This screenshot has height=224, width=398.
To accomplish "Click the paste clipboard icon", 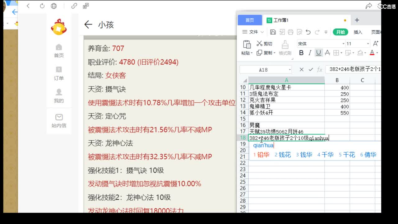I will click(x=247, y=44).
